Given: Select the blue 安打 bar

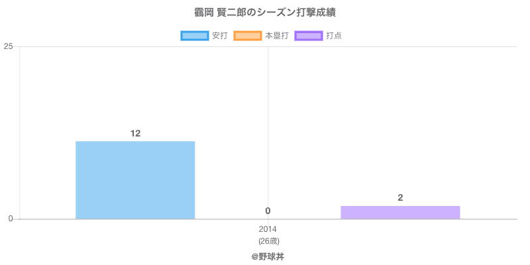Looking at the screenshot, I should [135, 180].
